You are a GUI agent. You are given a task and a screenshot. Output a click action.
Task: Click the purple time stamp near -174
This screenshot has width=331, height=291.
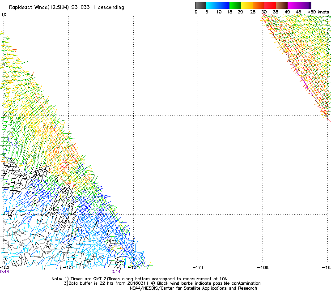click(116, 272)
